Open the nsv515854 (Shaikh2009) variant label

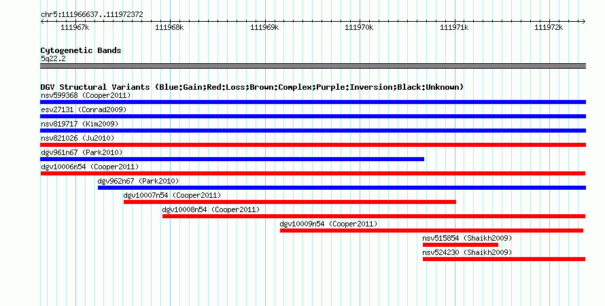tap(467, 238)
